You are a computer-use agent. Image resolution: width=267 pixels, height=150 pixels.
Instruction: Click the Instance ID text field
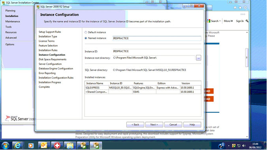click(157, 51)
